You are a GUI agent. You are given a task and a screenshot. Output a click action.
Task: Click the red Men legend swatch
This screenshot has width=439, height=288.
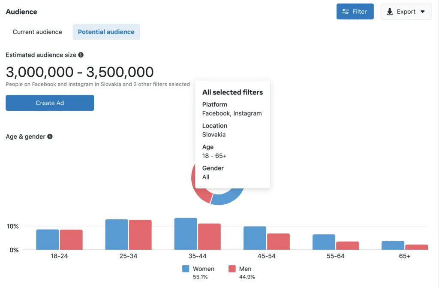232,269
